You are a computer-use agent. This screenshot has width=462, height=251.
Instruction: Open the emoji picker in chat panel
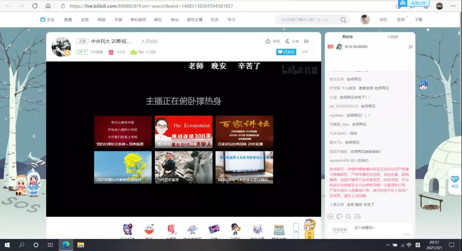(x=331, y=216)
